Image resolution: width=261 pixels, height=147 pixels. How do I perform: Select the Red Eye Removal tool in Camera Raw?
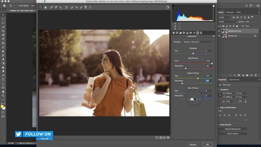77,7
